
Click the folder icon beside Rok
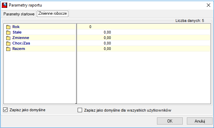[x=8, y=27]
